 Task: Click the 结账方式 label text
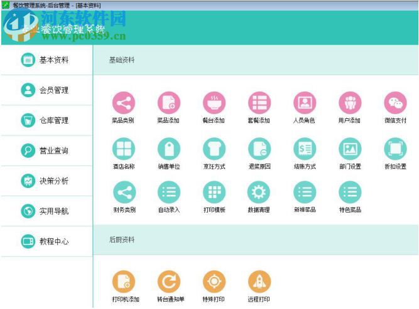[x=305, y=167]
